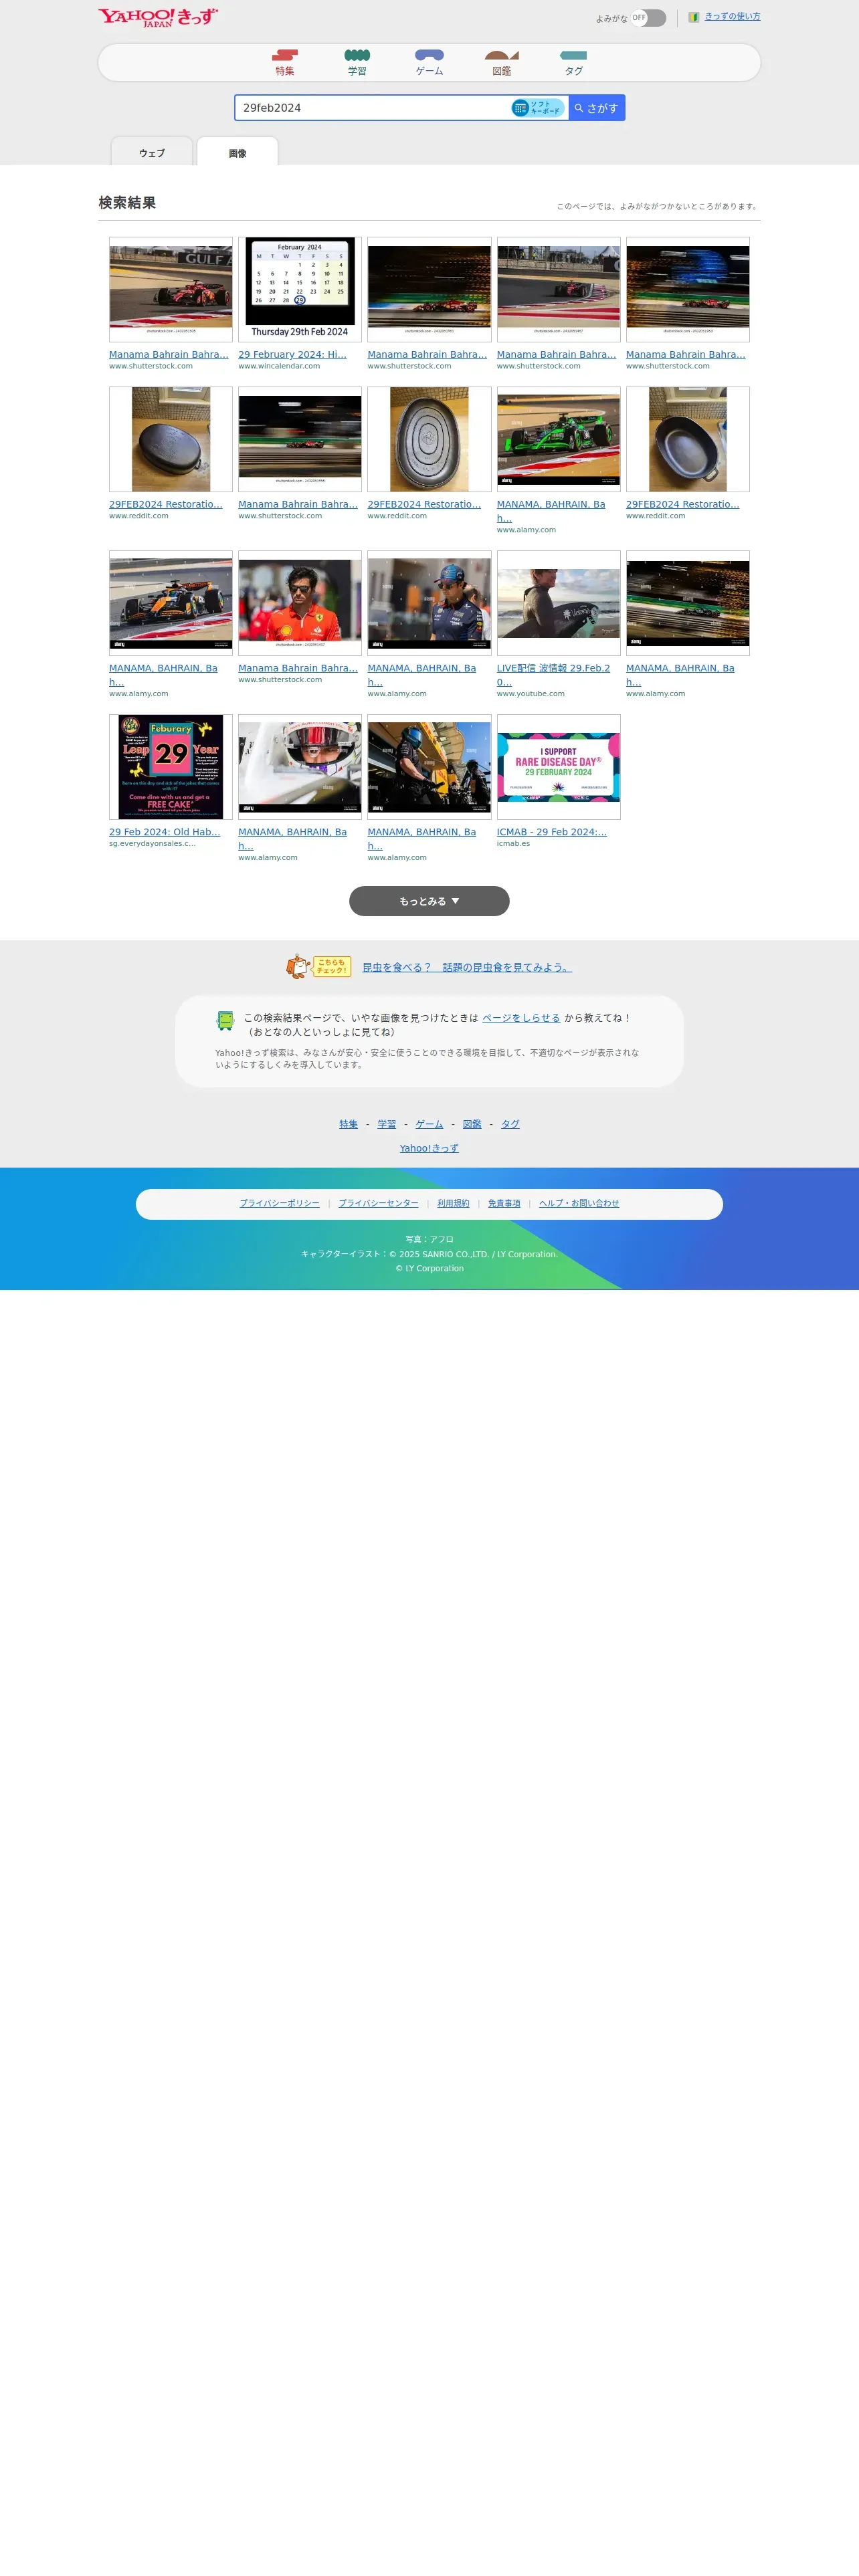Open the ソフトキーボード software keyboard
This screenshot has height=2576, width=859.
[538, 108]
